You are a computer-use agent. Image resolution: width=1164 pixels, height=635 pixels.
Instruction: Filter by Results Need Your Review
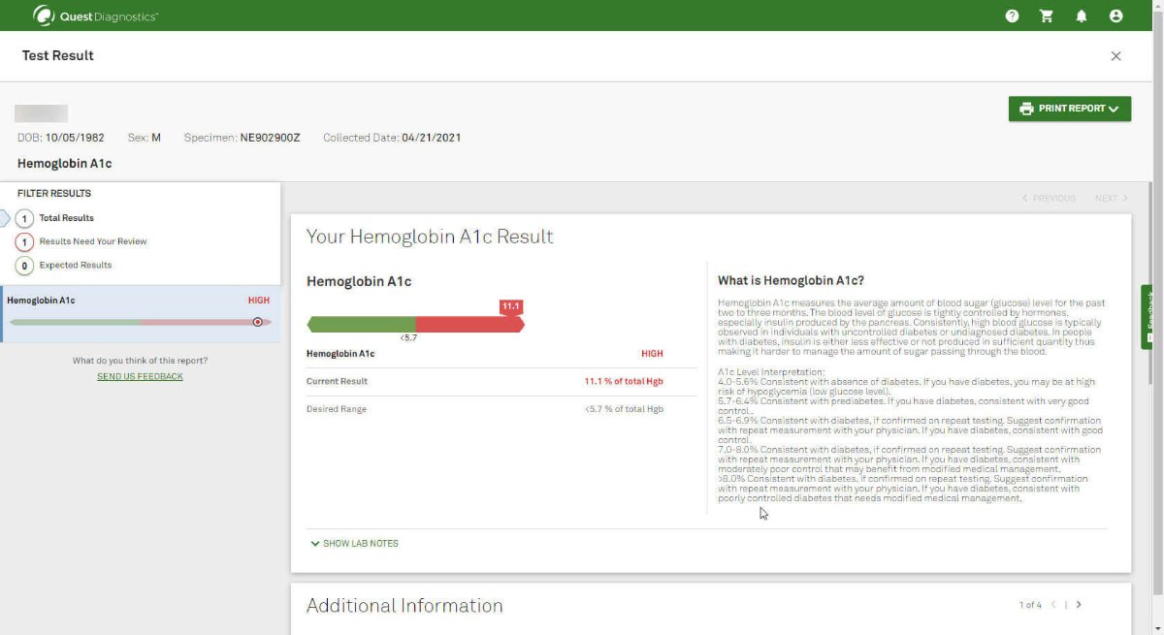[92, 241]
